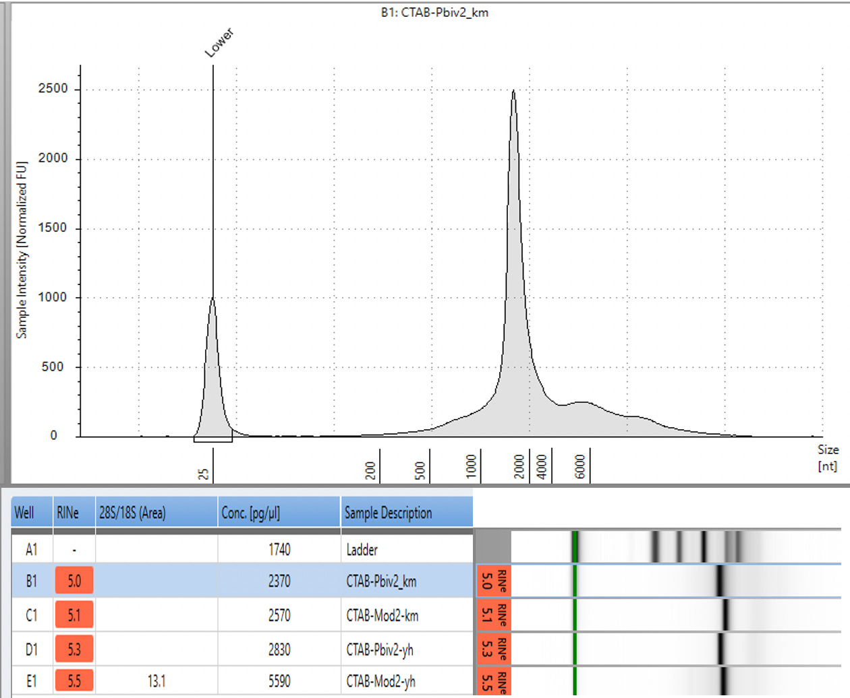The width and height of the screenshot is (850, 698).
Task: Select the CTAB-Pbiv2-yh sample description
Action: click(380, 649)
